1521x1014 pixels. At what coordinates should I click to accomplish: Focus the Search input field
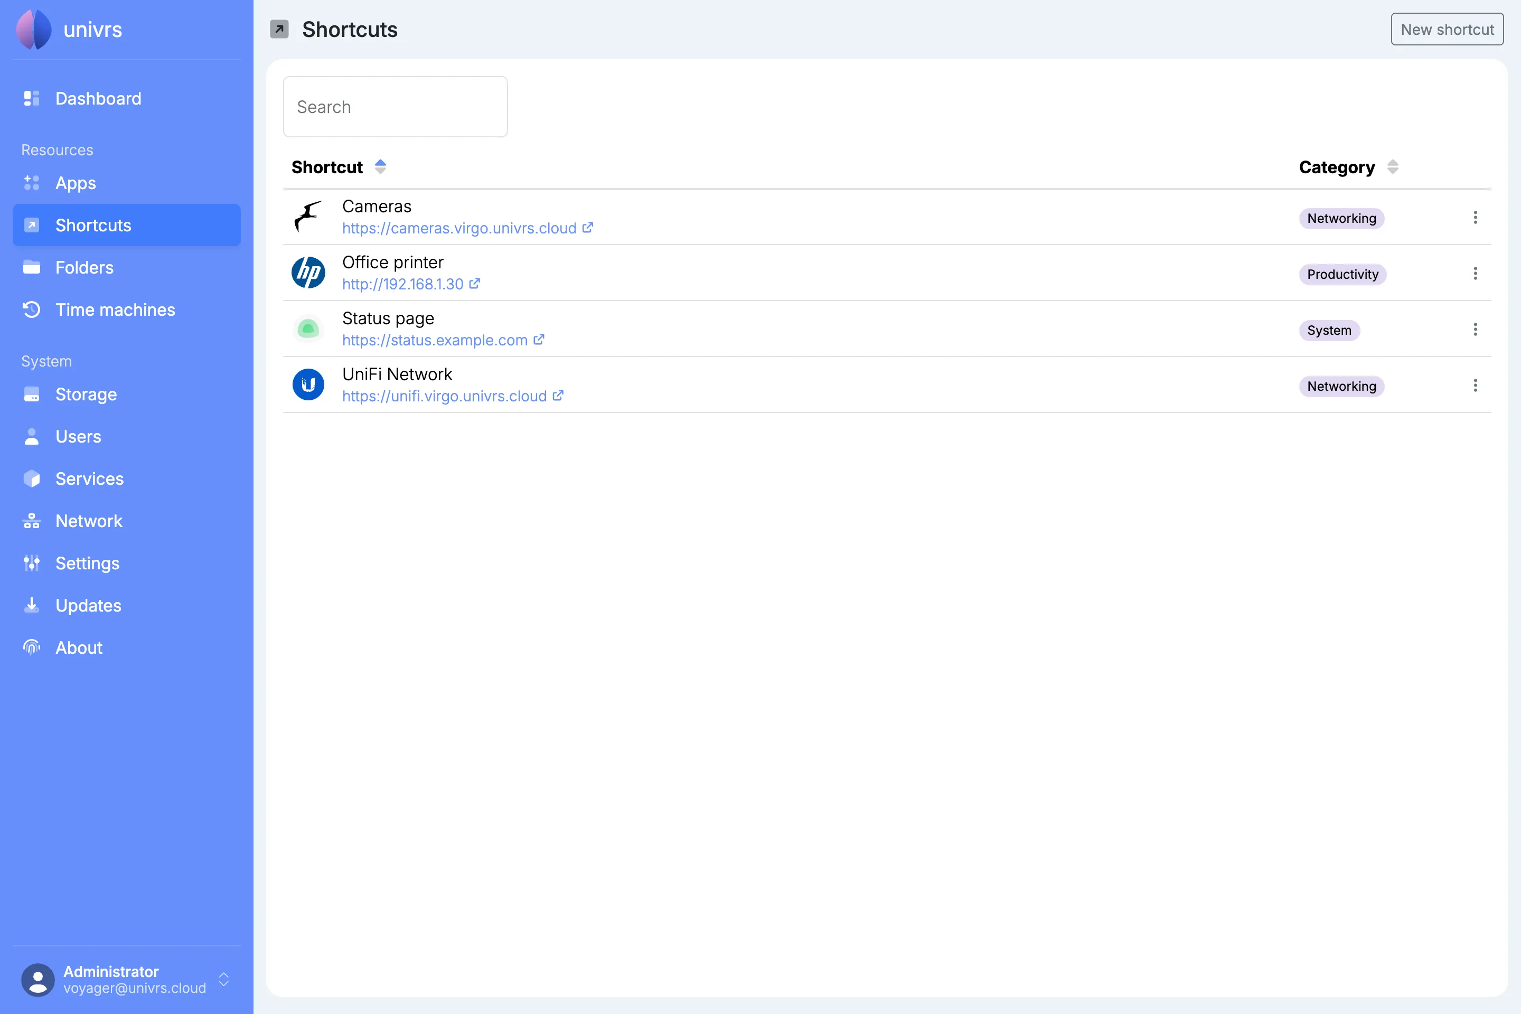coord(395,107)
